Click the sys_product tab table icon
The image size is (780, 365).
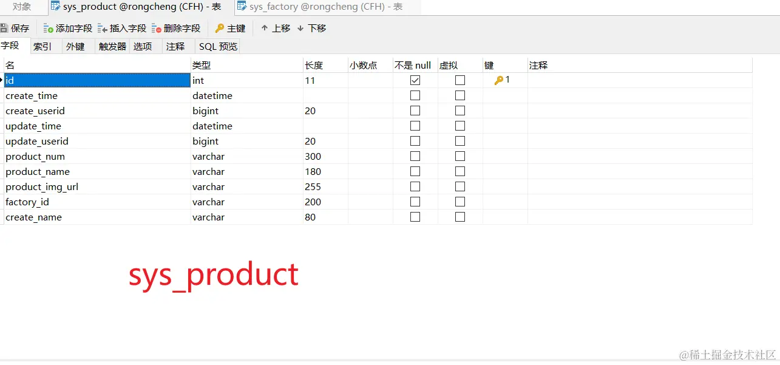click(56, 7)
